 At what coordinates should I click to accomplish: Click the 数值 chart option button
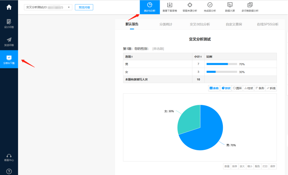(x=227, y=166)
